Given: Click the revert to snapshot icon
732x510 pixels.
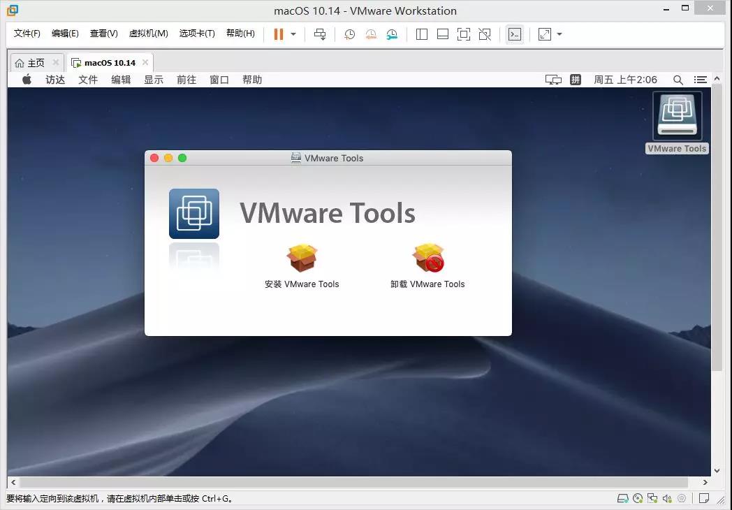Looking at the screenshot, I should coord(371,34).
